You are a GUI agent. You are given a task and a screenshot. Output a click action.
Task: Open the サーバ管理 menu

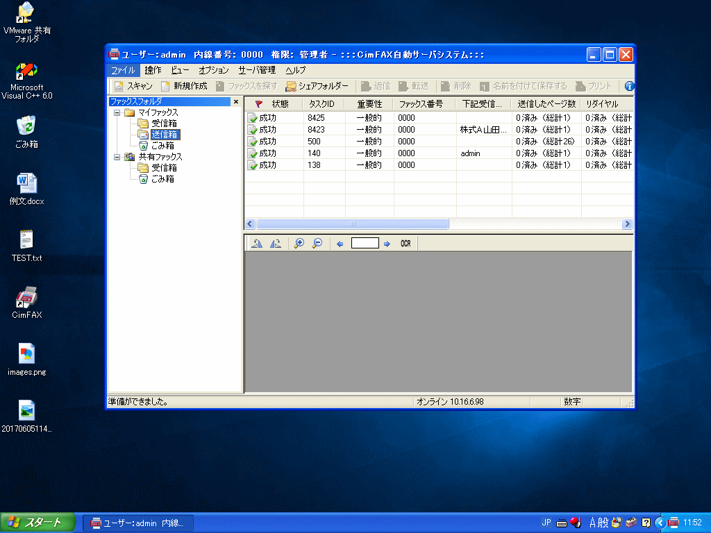point(257,70)
